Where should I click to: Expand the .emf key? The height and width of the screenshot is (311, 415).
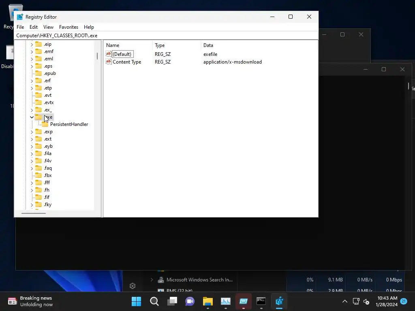coord(32,51)
